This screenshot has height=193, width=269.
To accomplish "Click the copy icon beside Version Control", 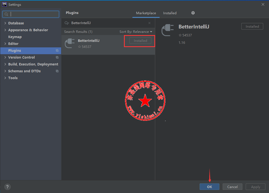I will click(57, 57).
